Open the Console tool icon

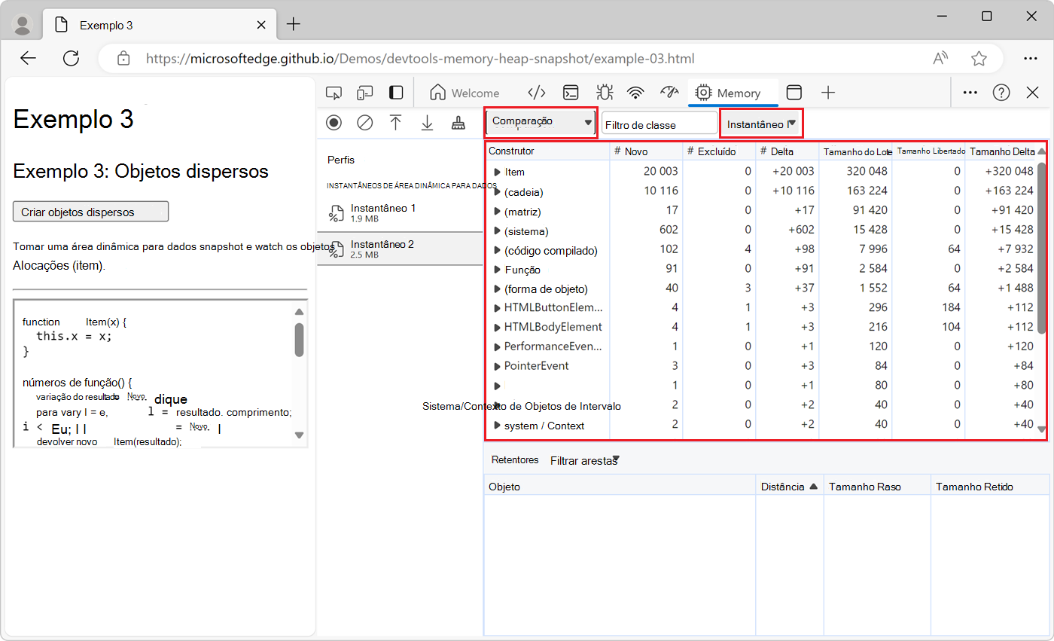tap(571, 93)
